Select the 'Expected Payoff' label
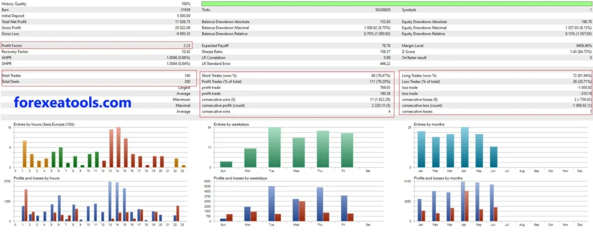 click(215, 46)
